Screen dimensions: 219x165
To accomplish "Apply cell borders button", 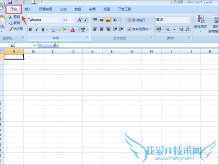I will pos(53,30).
